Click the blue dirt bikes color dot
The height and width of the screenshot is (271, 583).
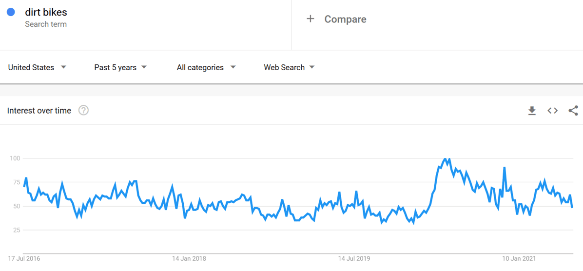[x=11, y=12]
